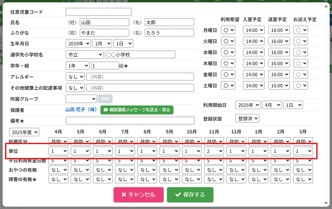Click in the 任意児童コード input field

click(x=98, y=12)
